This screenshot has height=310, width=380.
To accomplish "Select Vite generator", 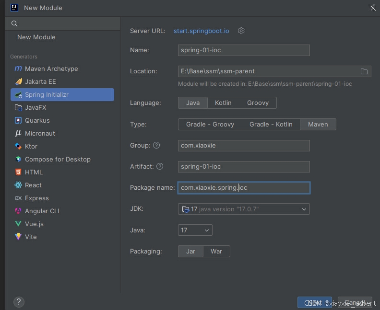I will tap(62, 237).
